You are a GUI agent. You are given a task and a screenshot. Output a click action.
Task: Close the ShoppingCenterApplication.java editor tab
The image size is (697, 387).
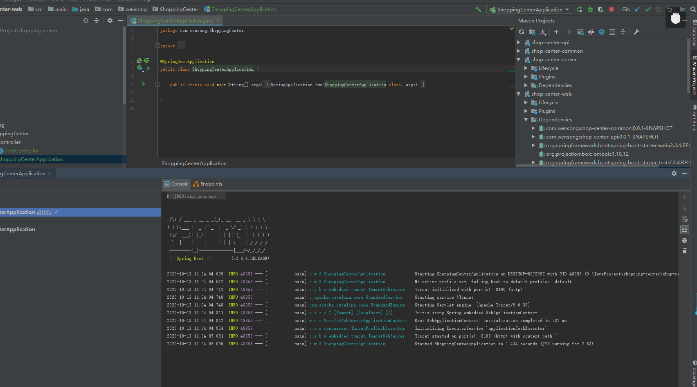218,21
